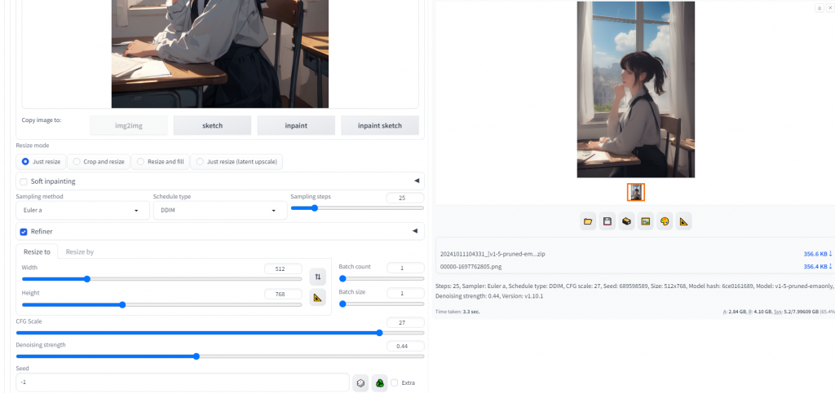Click the Width slider handle
835x393 pixels.
[86, 279]
